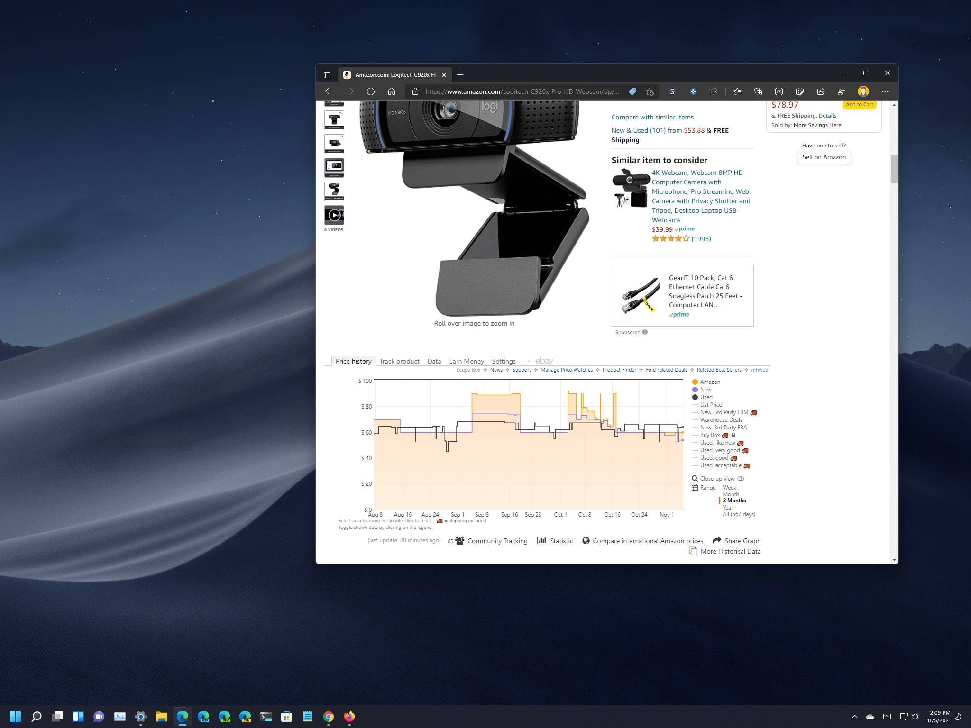971x728 pixels.
Task: Add this page to favorites
Action: [650, 91]
